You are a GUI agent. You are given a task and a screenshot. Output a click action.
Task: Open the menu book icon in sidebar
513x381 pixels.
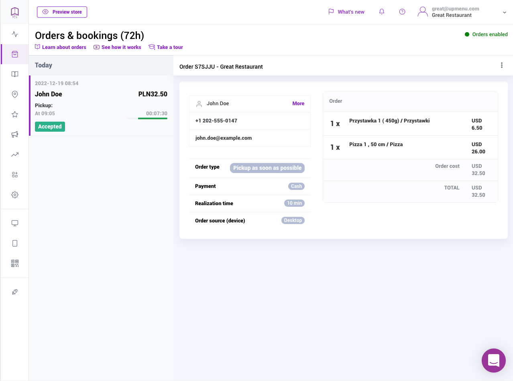click(15, 74)
